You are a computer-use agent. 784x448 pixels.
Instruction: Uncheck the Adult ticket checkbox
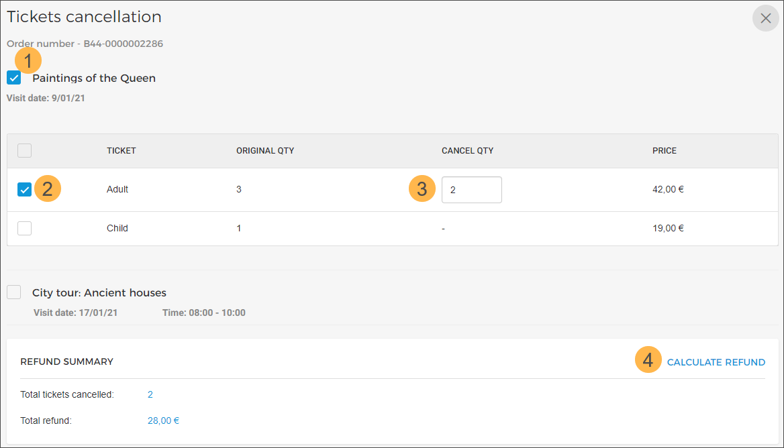click(24, 190)
